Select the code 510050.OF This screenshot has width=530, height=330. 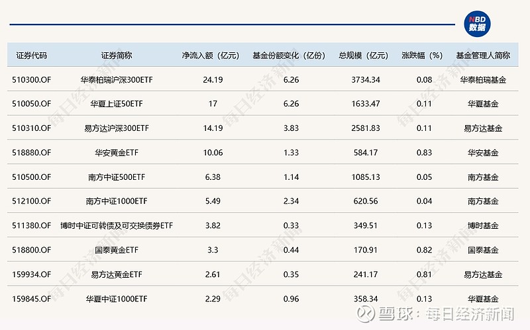(31, 104)
